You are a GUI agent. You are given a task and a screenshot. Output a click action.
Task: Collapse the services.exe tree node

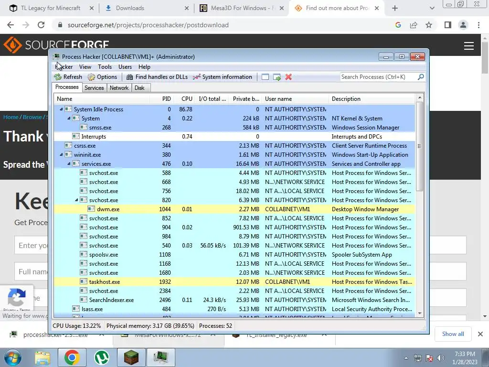(69, 163)
